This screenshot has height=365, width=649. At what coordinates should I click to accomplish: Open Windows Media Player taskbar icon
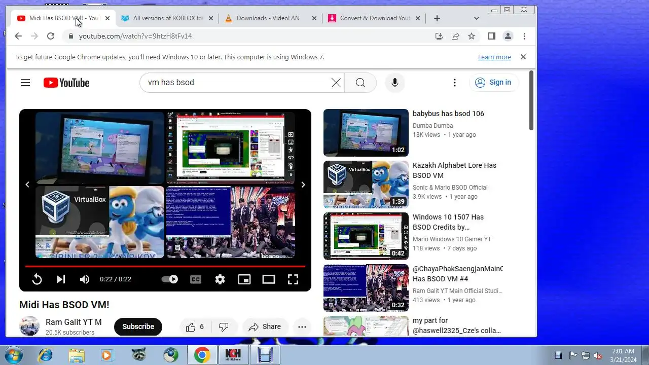tap(107, 355)
